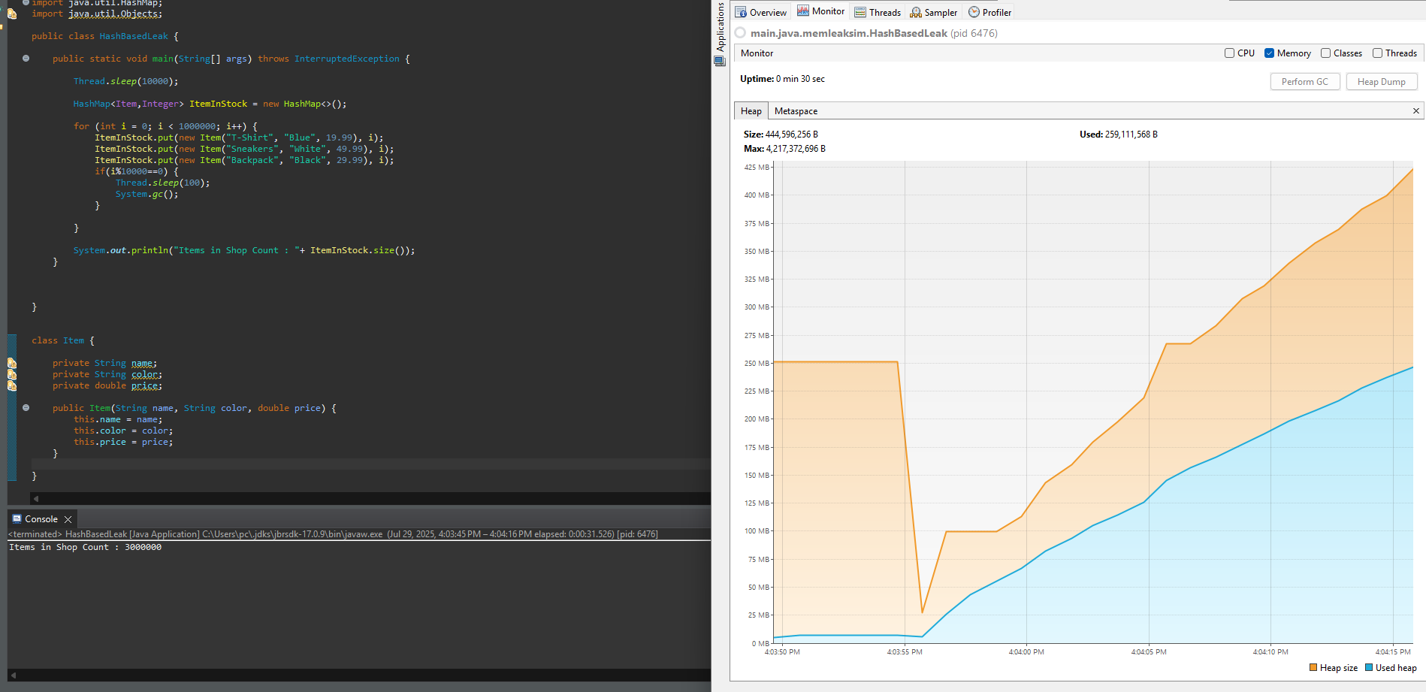Click warning icon beside private double price
The width and height of the screenshot is (1426, 692).
click(12, 386)
